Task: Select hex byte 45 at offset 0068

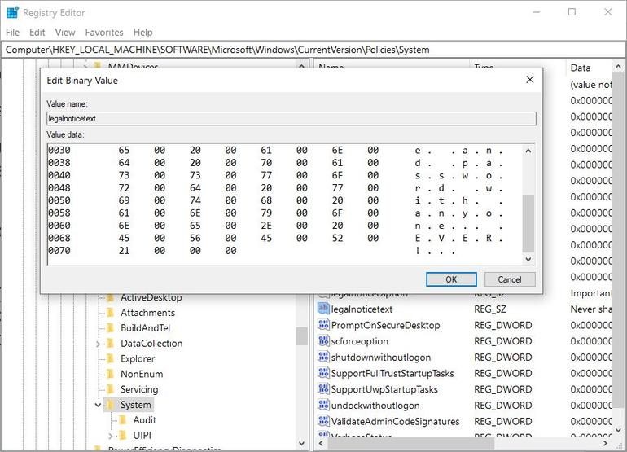Action: point(124,238)
